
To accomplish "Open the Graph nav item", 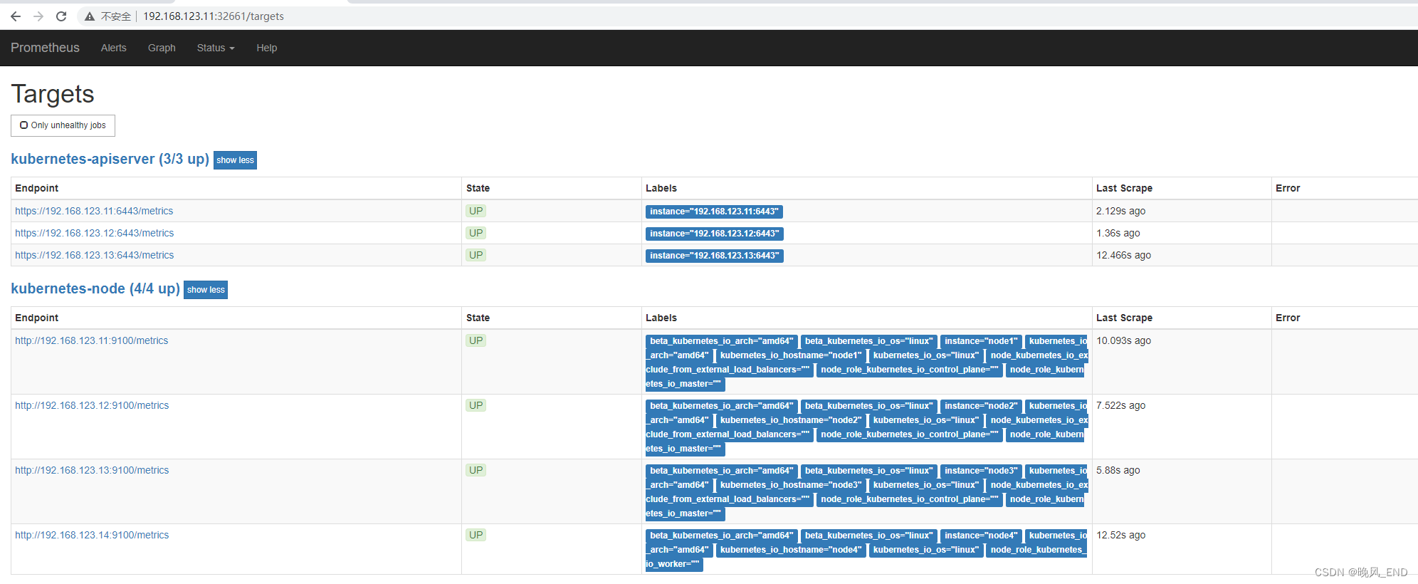I will [x=162, y=48].
